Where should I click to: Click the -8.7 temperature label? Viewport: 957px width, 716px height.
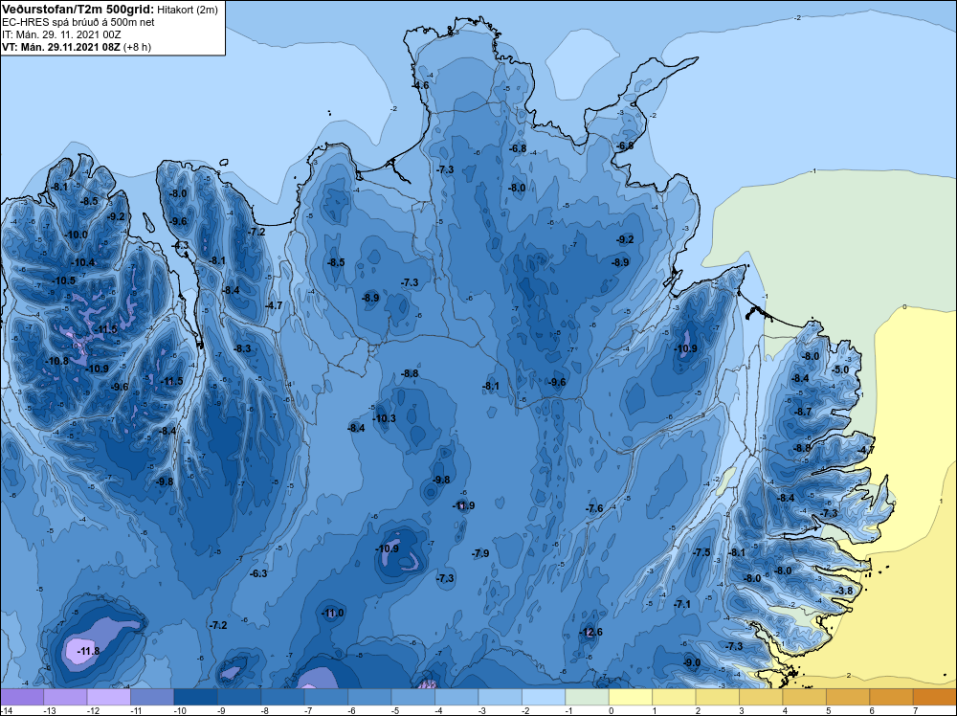coord(804,412)
